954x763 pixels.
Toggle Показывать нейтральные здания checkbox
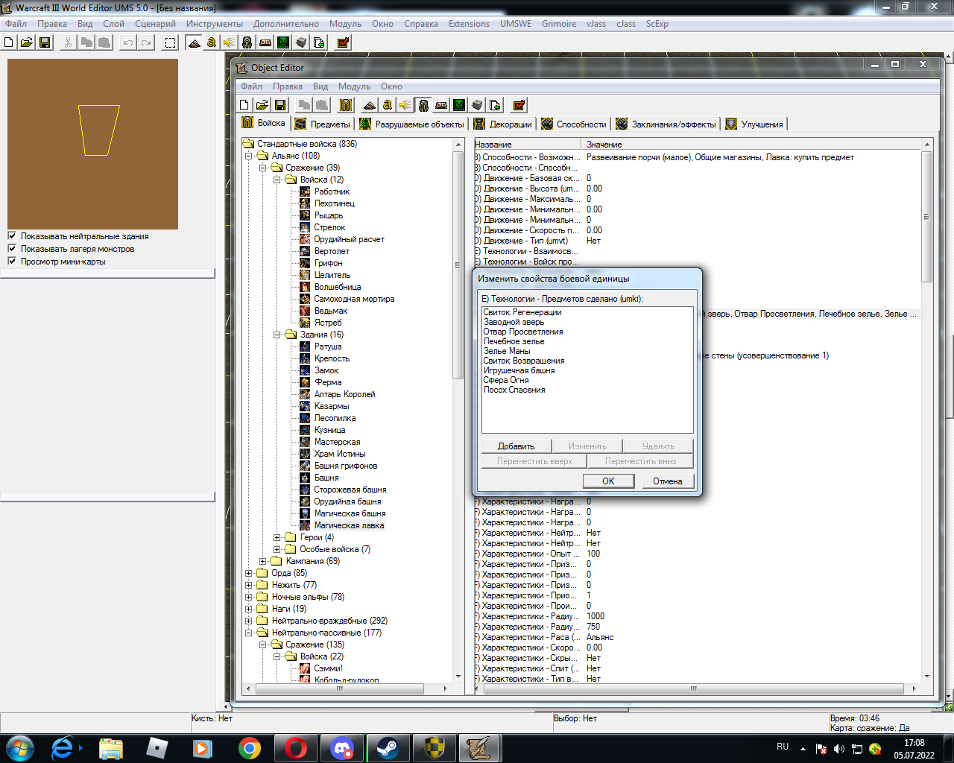(x=12, y=236)
